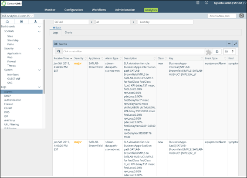Viewport: 247px width, 178px height.
Task: Open the SATLAB tenant dropdown arrow
Action: pyautogui.click(x=91, y=22)
